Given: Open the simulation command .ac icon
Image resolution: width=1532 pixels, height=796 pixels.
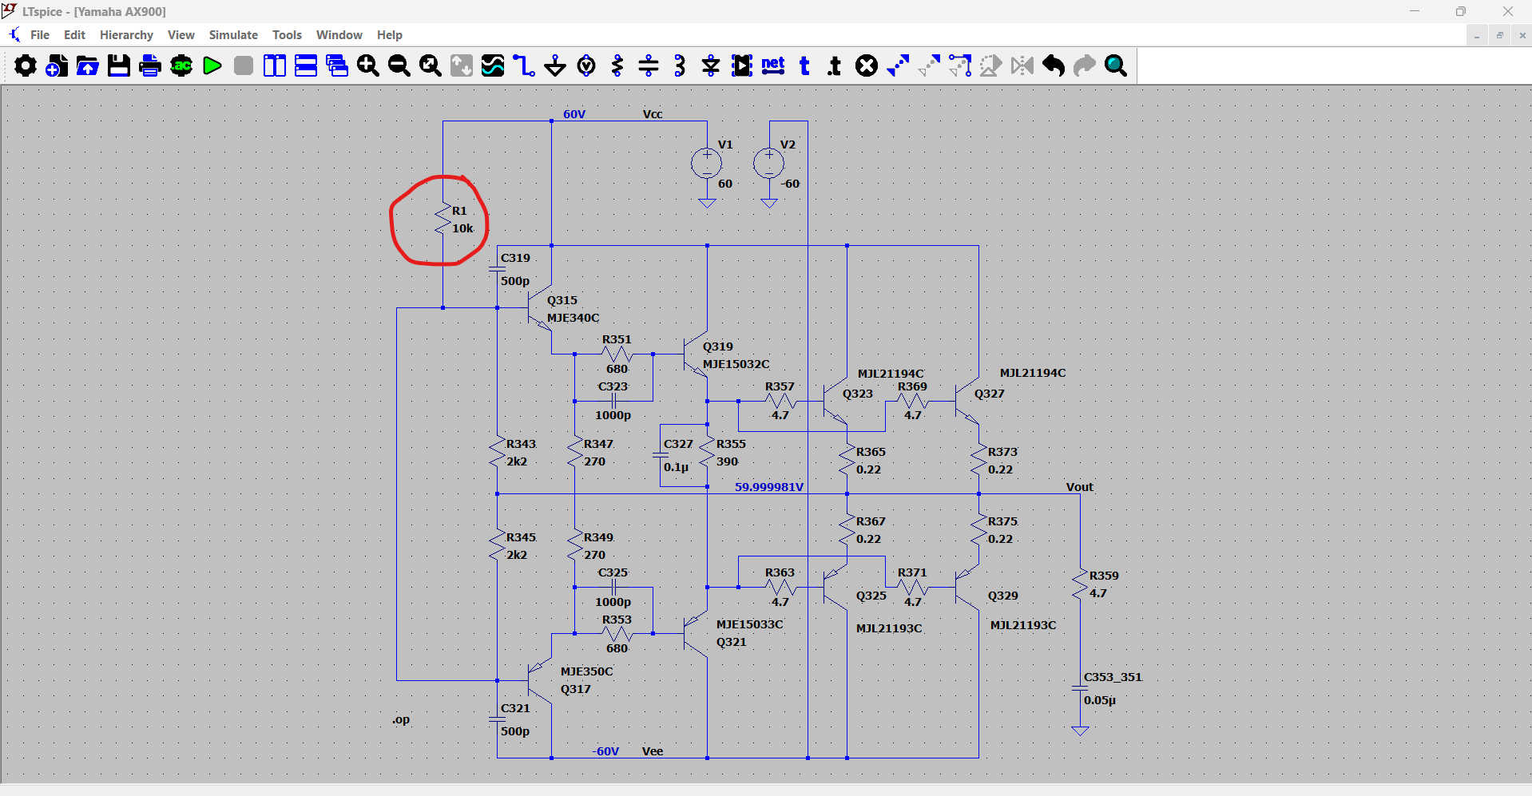Looking at the screenshot, I should click(181, 65).
